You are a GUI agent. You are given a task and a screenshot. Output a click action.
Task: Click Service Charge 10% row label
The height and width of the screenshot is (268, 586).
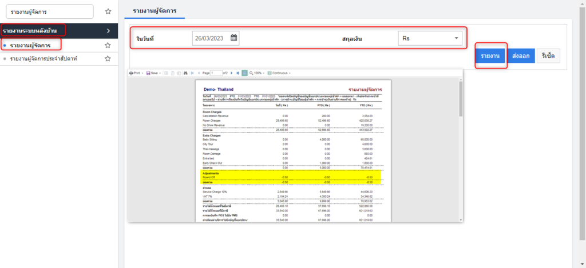tap(216, 191)
